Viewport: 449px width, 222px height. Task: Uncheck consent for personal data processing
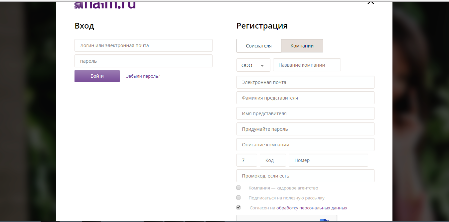238,207
